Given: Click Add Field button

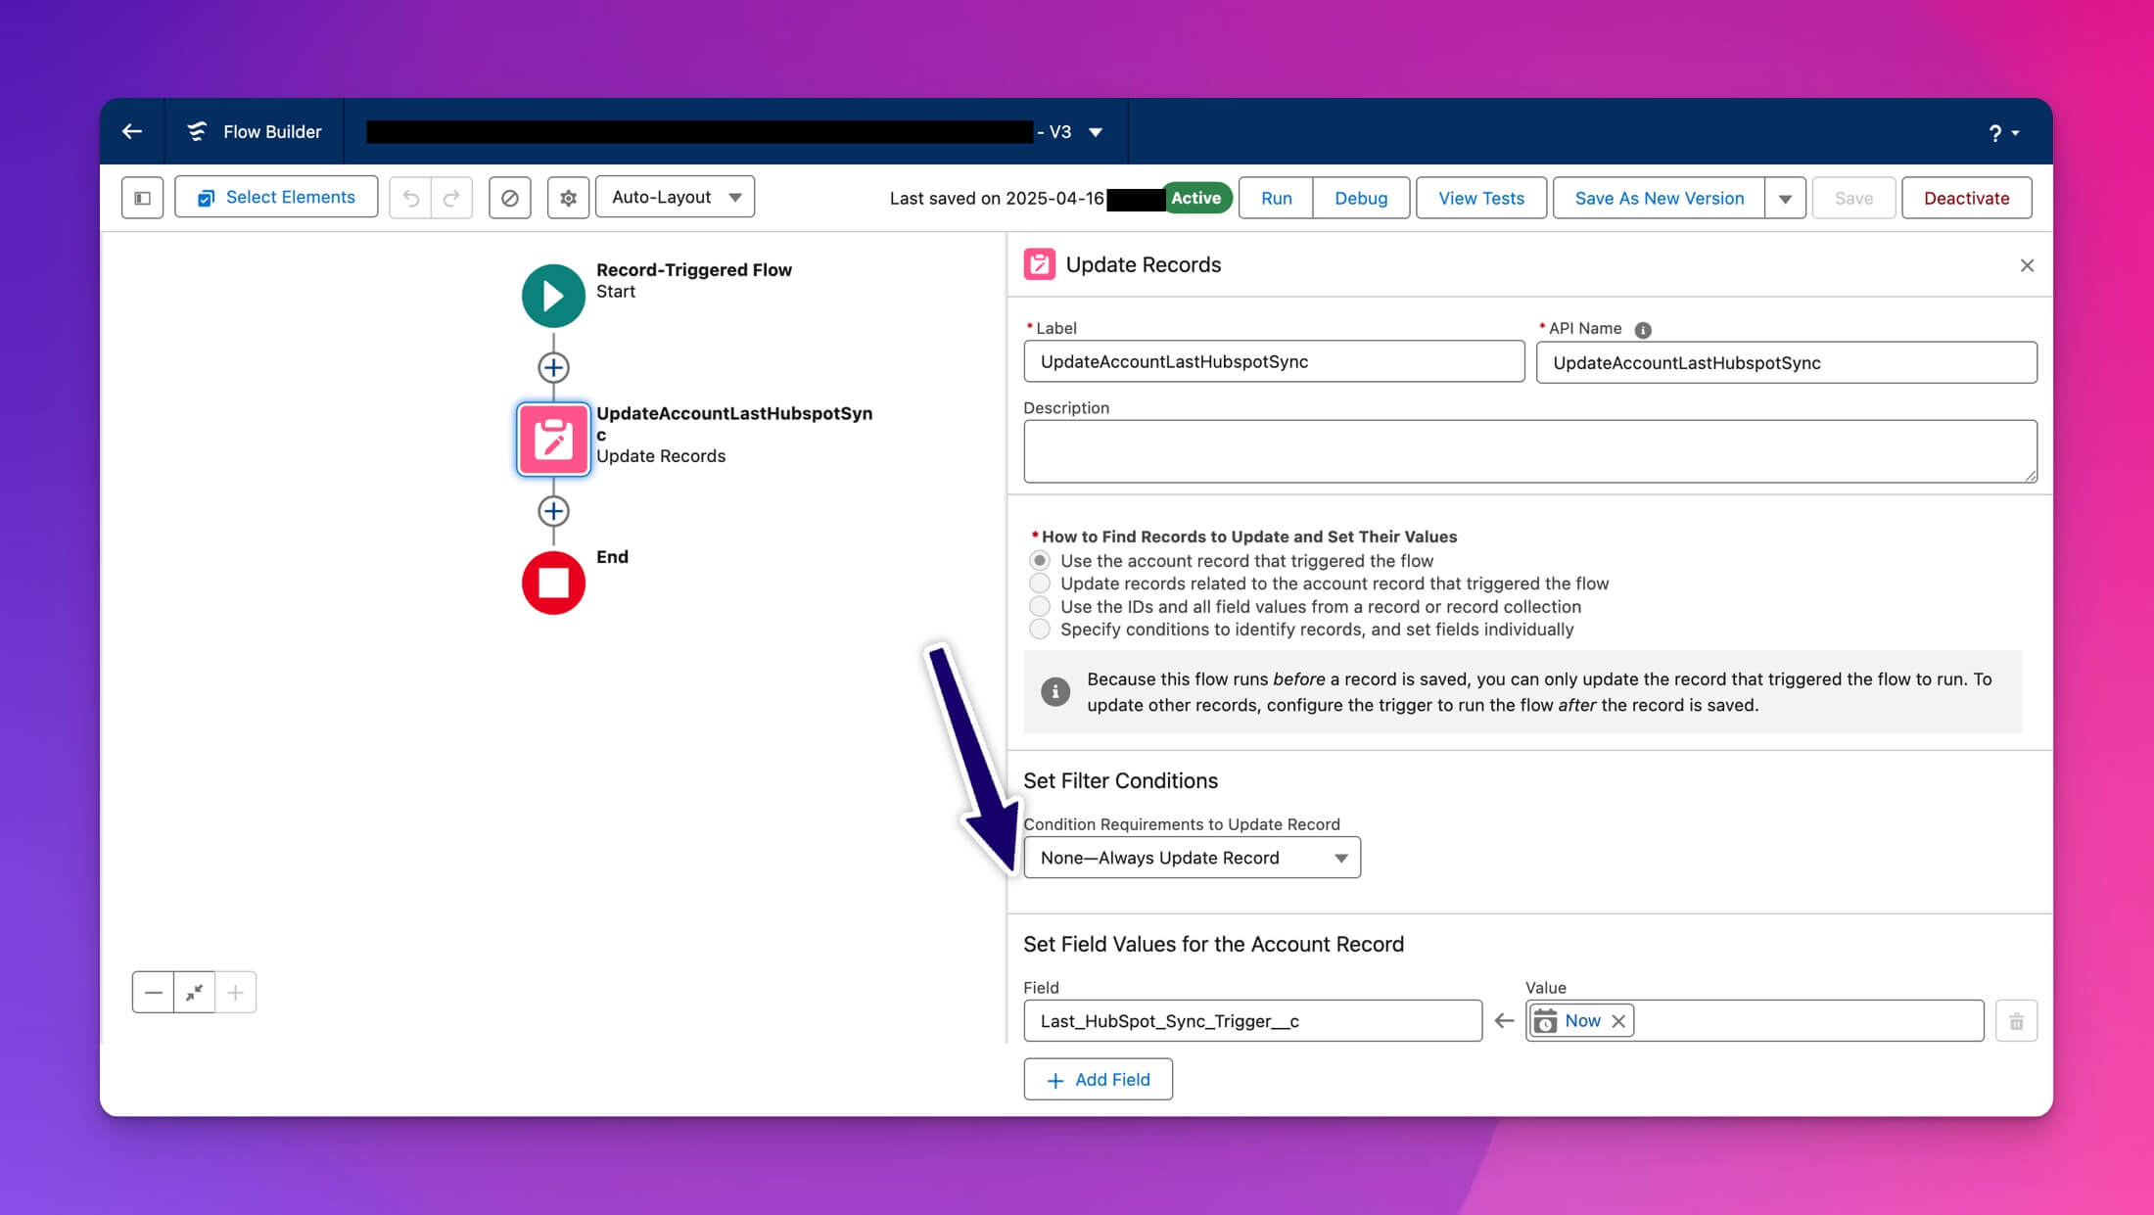Looking at the screenshot, I should point(1098,1079).
